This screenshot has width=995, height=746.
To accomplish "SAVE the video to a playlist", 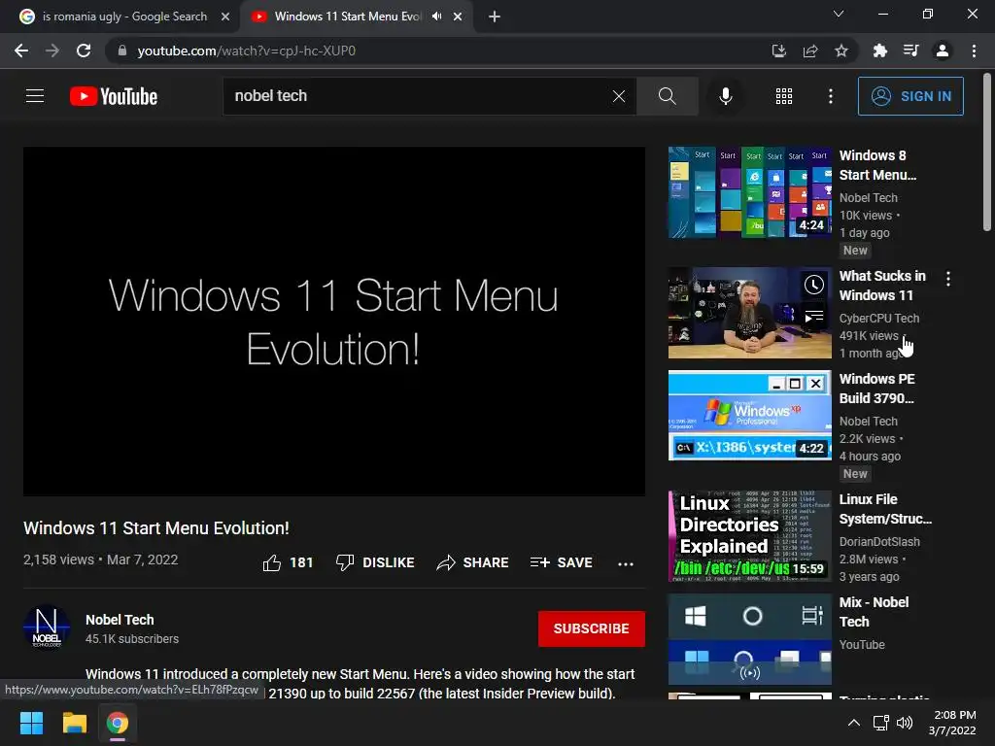I will 561,562.
